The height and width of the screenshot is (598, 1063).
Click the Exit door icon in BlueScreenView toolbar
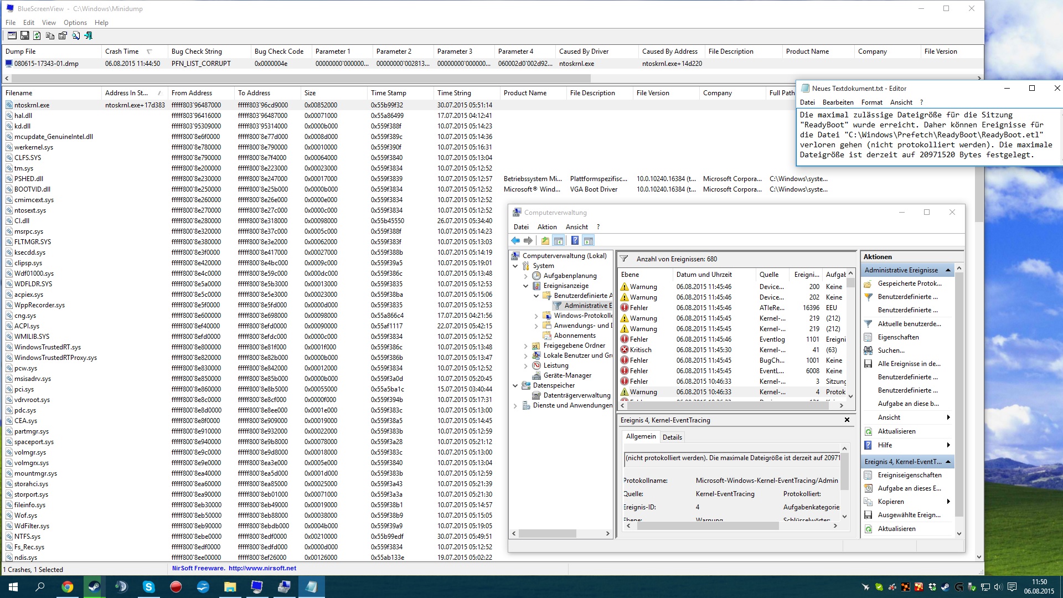click(88, 35)
